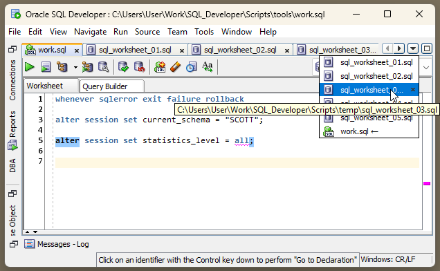Open the Help menu
440x271 pixels.
click(268, 32)
